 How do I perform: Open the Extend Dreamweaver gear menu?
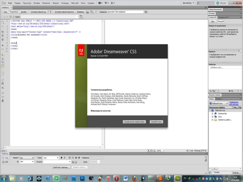(x=107, y=3)
